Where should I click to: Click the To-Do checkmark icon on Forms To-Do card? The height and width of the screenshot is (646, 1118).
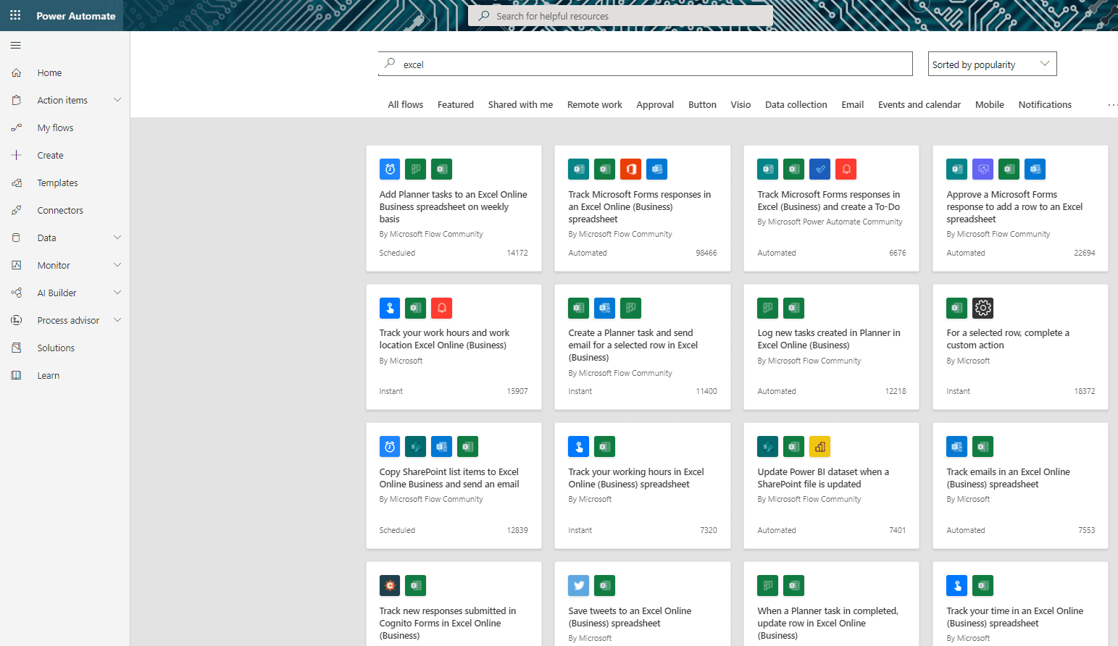tap(820, 169)
